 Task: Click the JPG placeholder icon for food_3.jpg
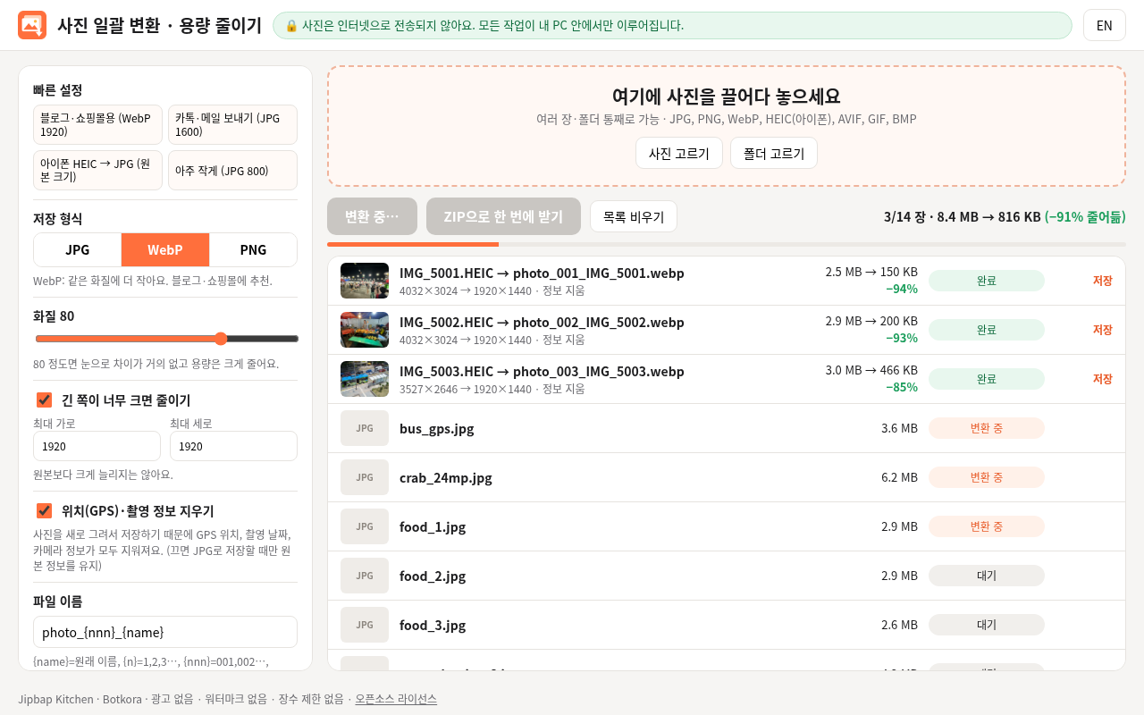pos(365,625)
